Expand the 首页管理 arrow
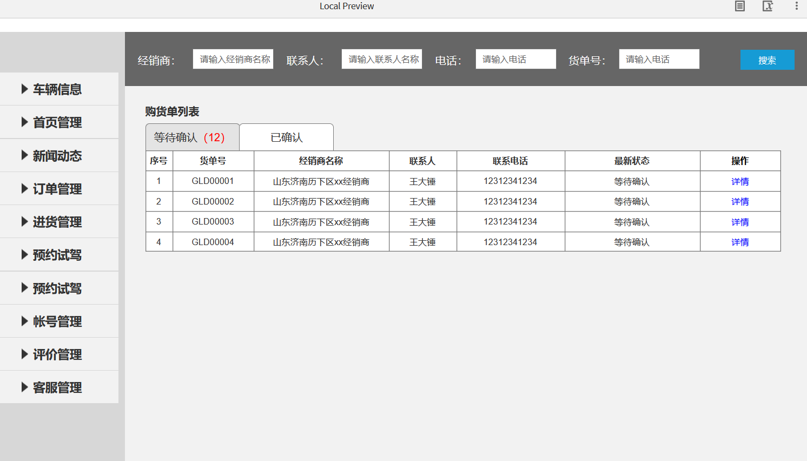The image size is (807, 461). tap(24, 122)
